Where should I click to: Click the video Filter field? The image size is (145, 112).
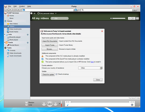60,18
